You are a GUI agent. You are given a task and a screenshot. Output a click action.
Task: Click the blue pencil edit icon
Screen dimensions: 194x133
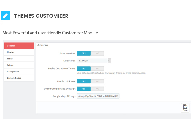pos(5,16)
